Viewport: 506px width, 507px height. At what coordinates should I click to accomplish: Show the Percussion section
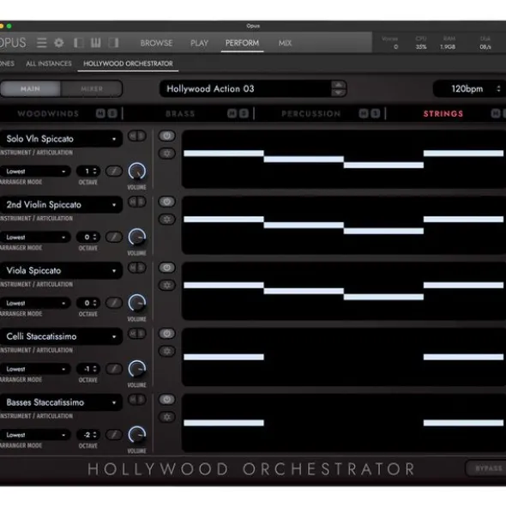click(x=311, y=113)
